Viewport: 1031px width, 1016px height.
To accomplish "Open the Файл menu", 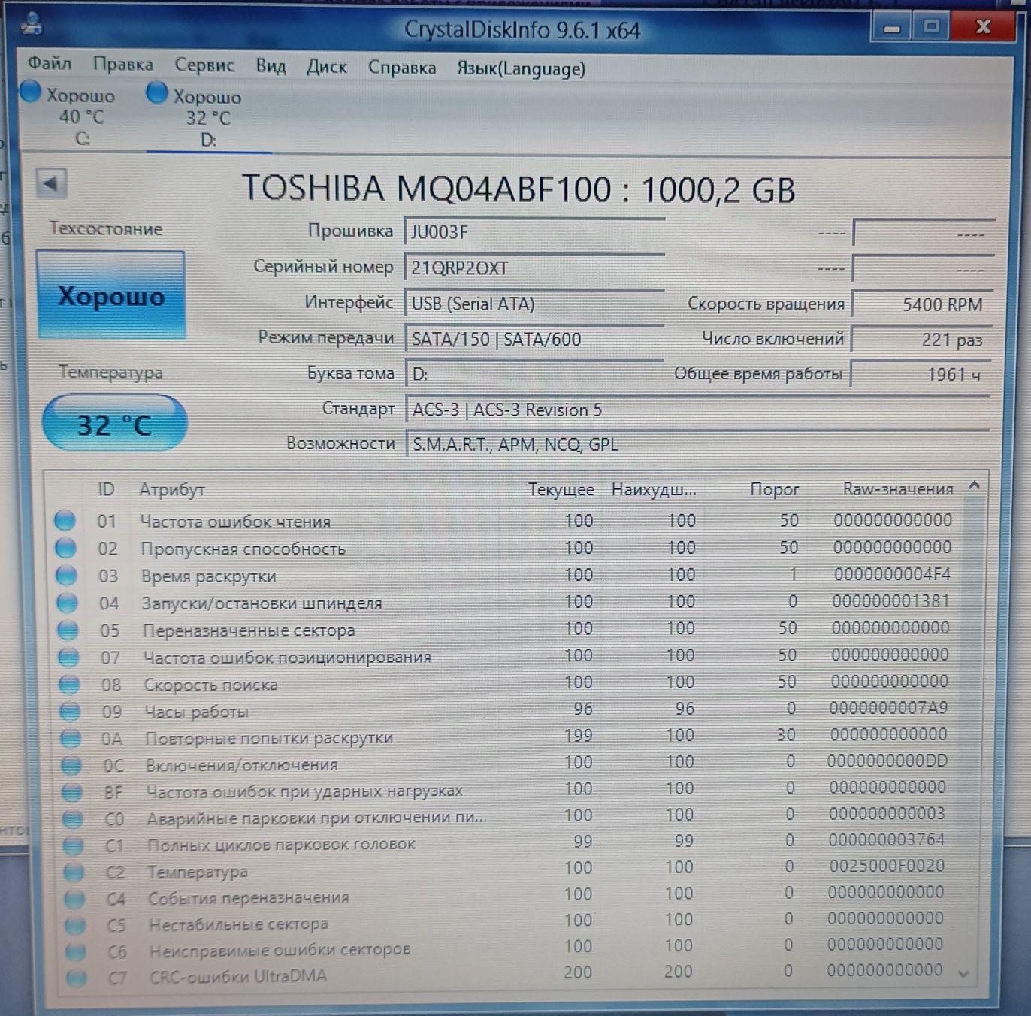I will tap(50, 64).
